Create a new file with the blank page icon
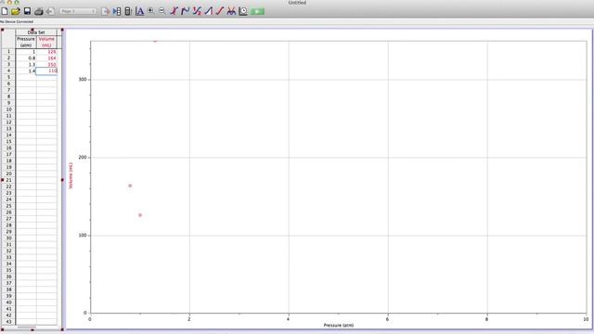 pyautogui.click(x=5, y=11)
